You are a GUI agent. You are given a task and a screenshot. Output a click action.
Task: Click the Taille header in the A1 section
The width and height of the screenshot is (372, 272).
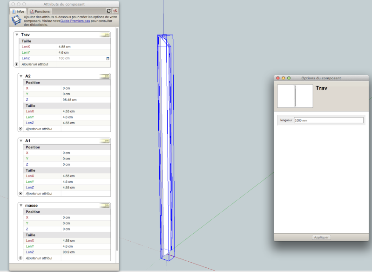point(30,170)
